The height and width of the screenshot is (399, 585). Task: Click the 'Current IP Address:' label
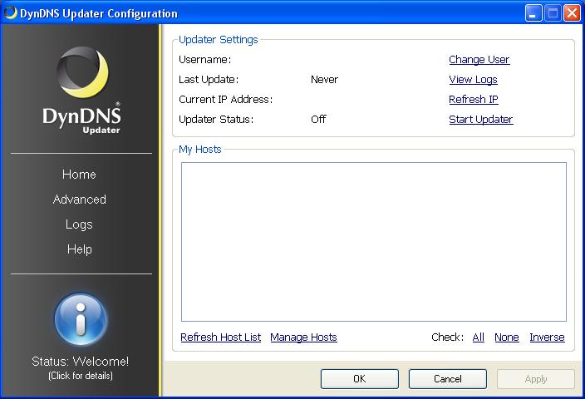click(x=226, y=99)
